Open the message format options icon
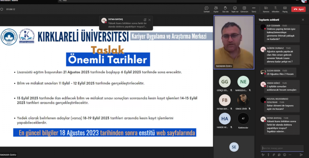The width and height of the screenshot is (309, 158). (263, 155)
